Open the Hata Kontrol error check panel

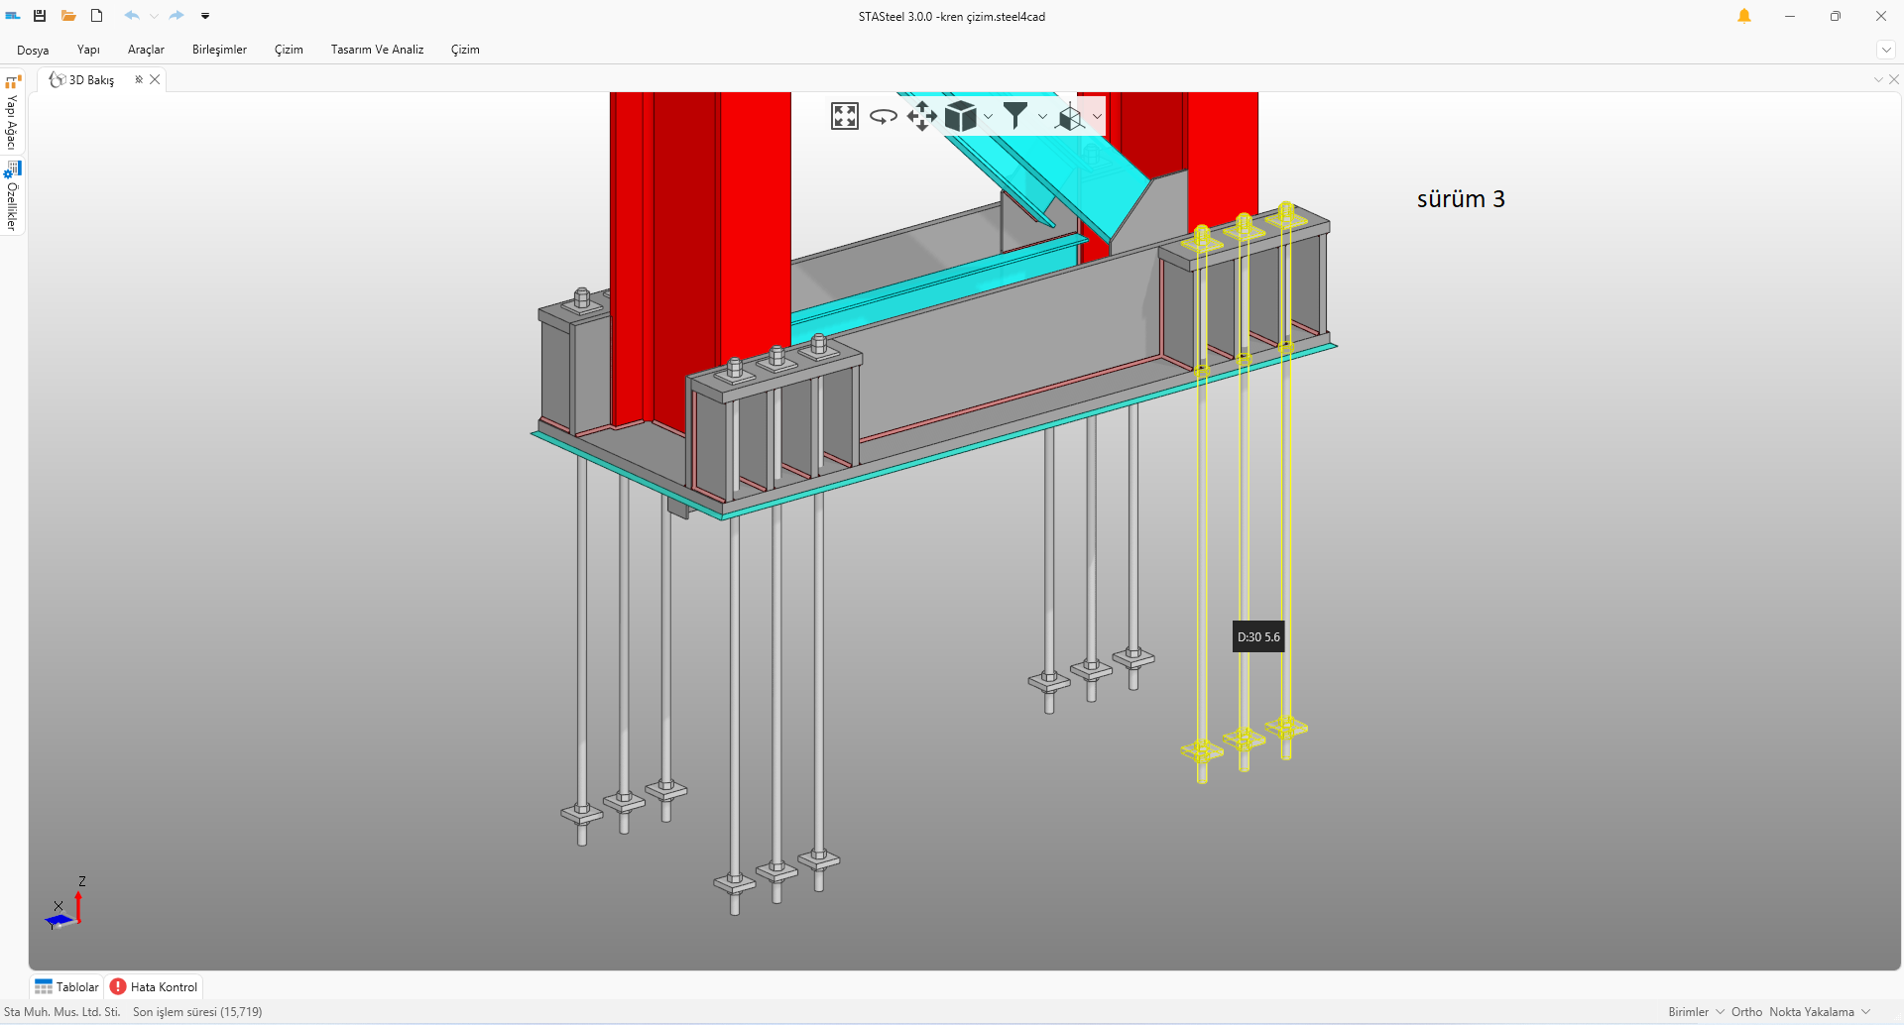coord(155,986)
